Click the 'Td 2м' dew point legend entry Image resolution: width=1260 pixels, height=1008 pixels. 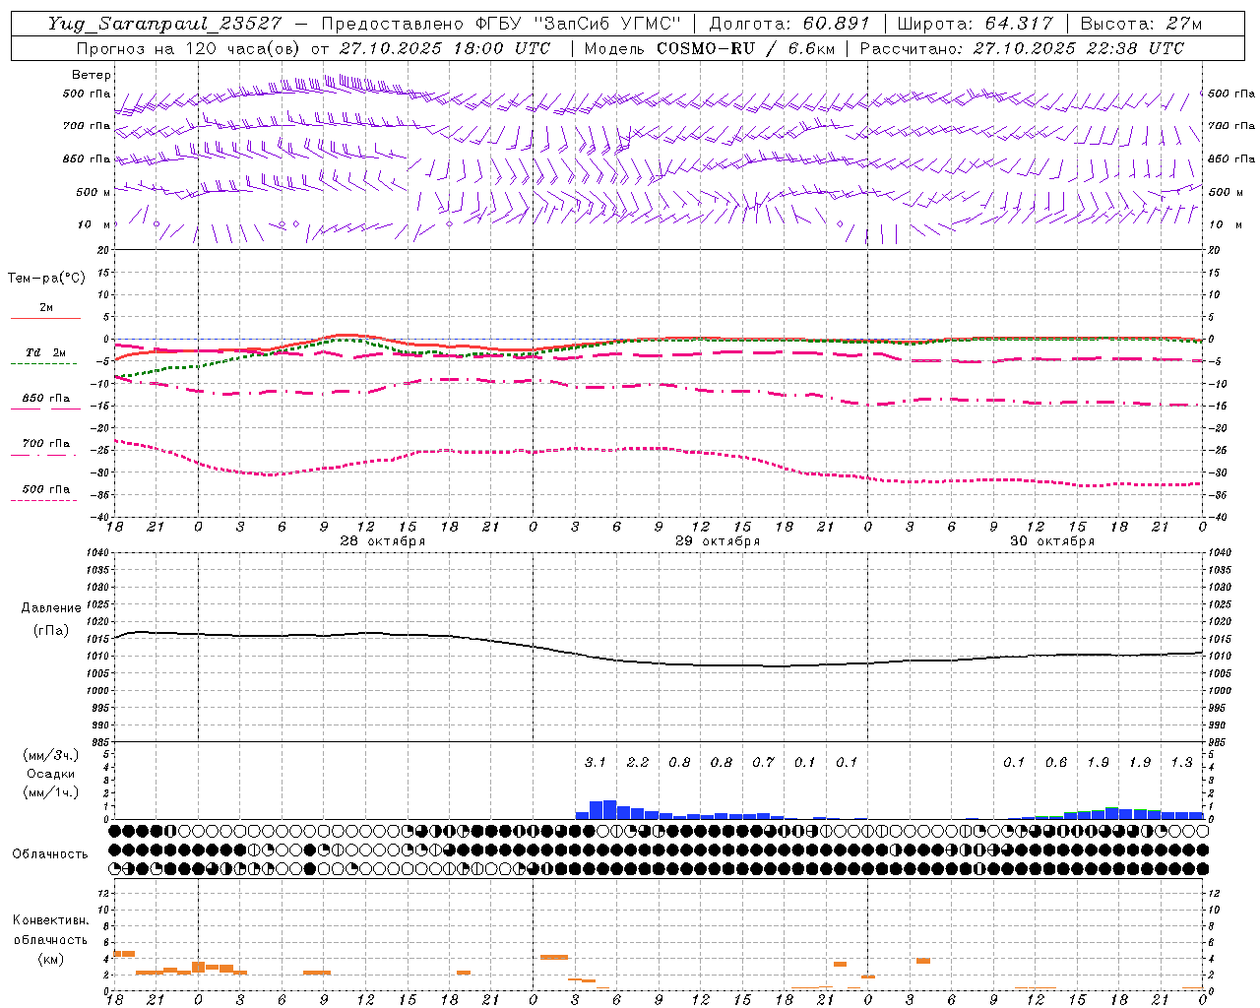point(46,352)
